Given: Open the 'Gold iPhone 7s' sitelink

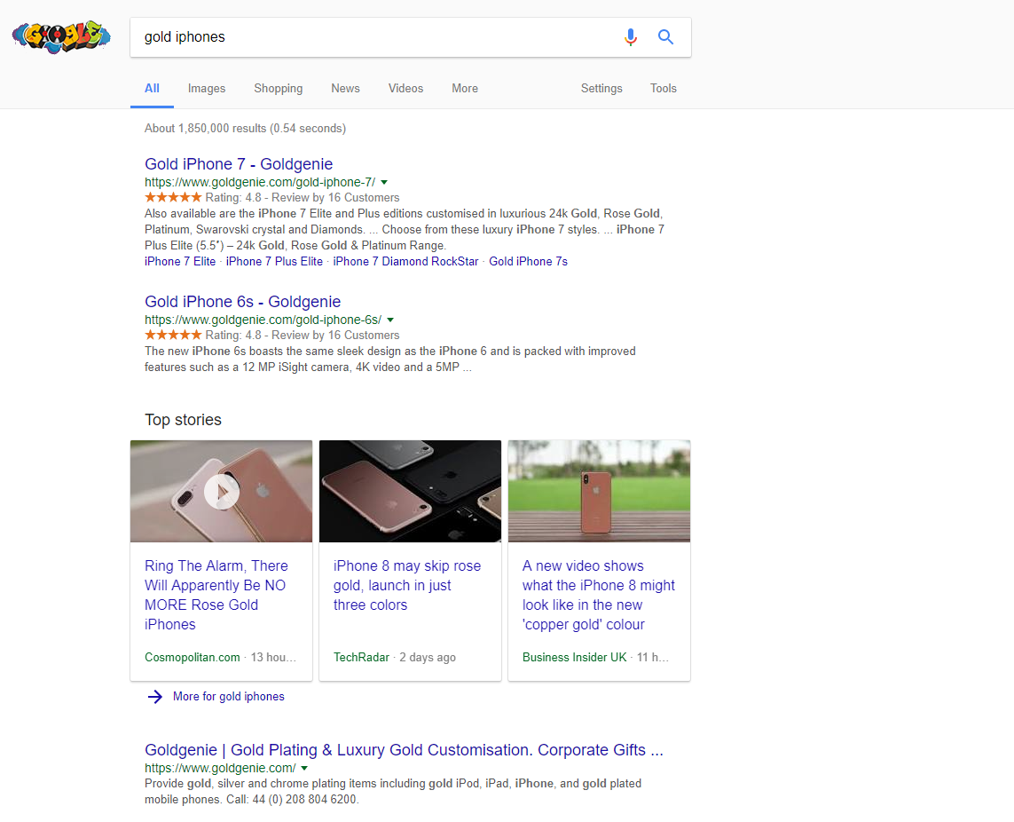Looking at the screenshot, I should click(x=529, y=262).
